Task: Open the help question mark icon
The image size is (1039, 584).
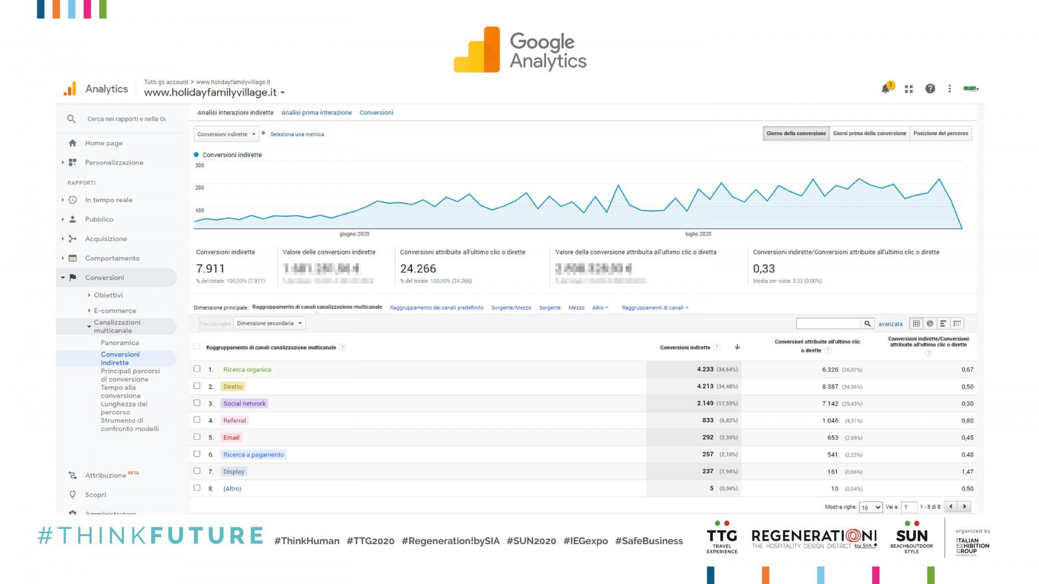Action: click(930, 89)
